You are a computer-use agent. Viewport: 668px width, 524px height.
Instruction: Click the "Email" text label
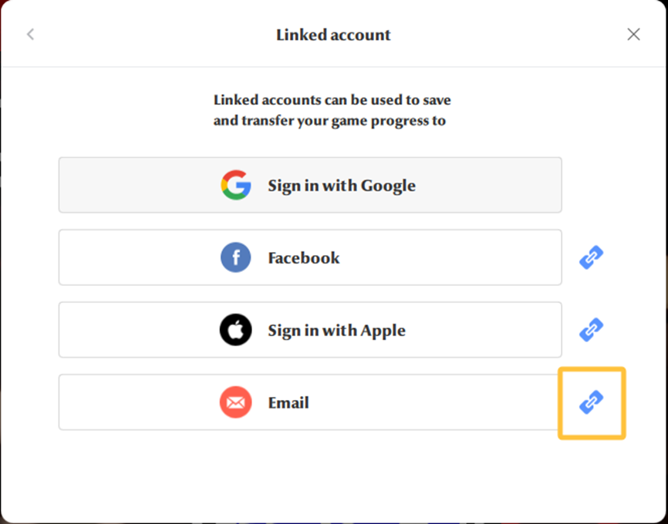(288, 402)
